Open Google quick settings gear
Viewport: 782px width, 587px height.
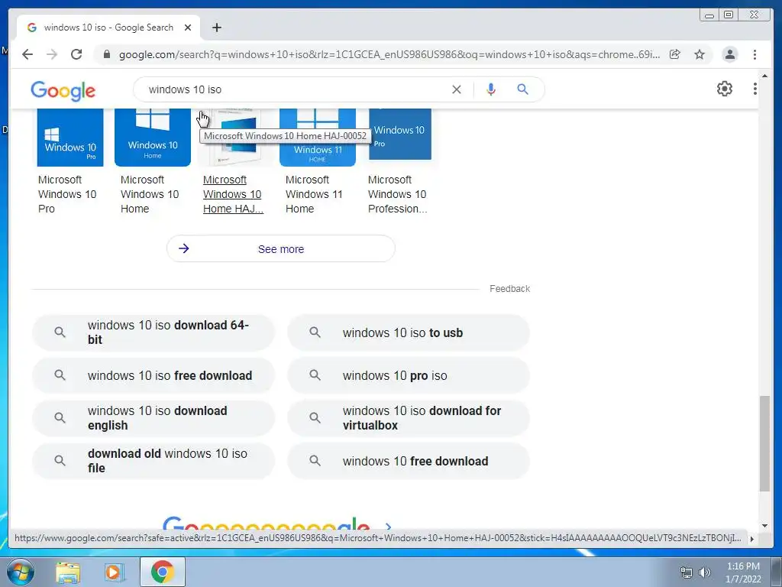point(725,89)
